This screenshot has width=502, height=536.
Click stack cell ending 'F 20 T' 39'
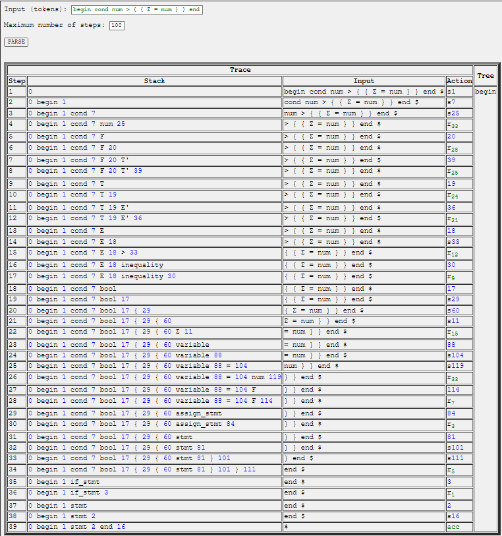[154, 171]
